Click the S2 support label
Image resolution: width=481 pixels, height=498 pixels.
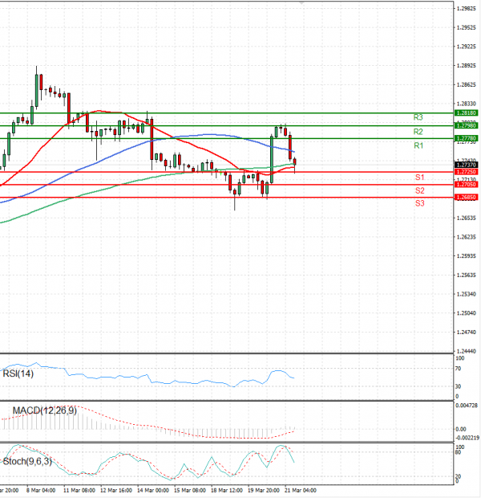[419, 190]
